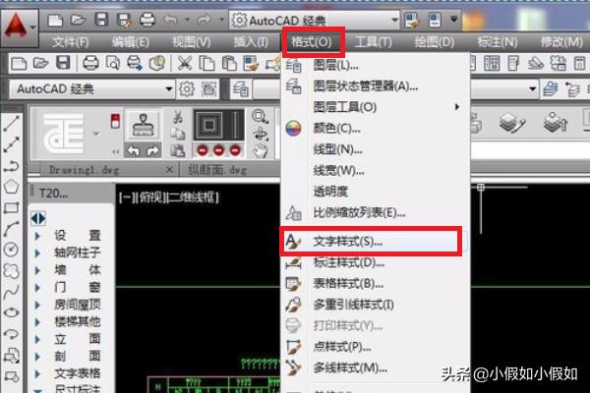
Task: Select the Line draw tool
Action: (11, 124)
